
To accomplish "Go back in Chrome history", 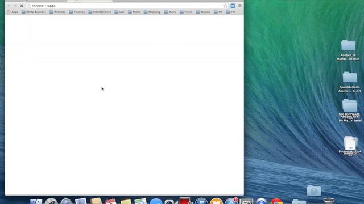I will click(9, 6).
